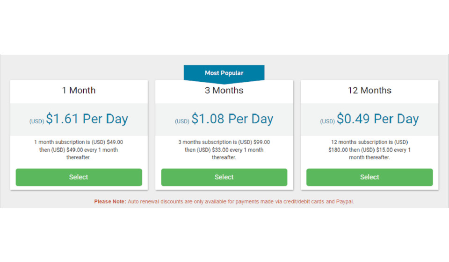Click the $1.61 Per Day price
Viewport: 449px width, 262px height.
pos(87,119)
